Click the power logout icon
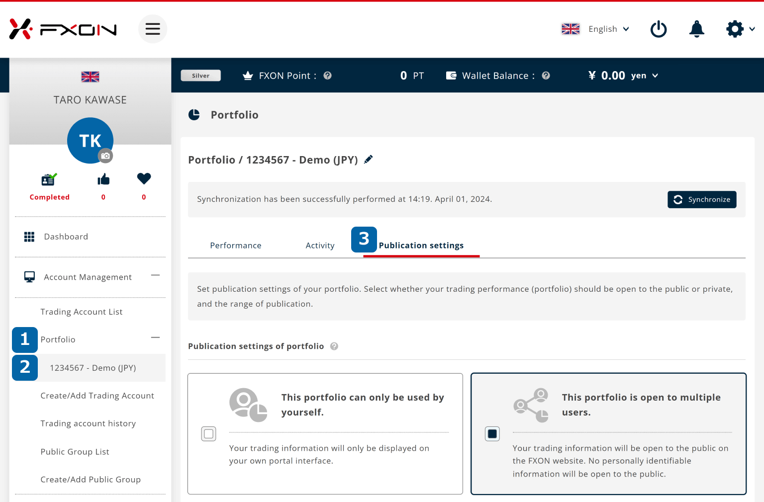 click(x=659, y=29)
